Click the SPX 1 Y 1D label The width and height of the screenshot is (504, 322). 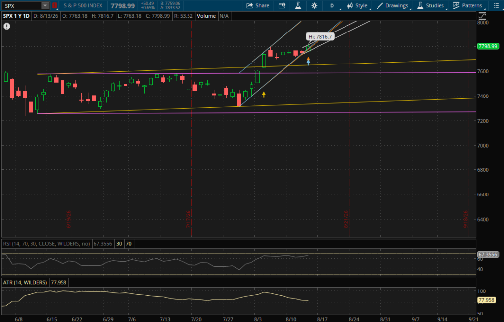[x=16, y=16]
